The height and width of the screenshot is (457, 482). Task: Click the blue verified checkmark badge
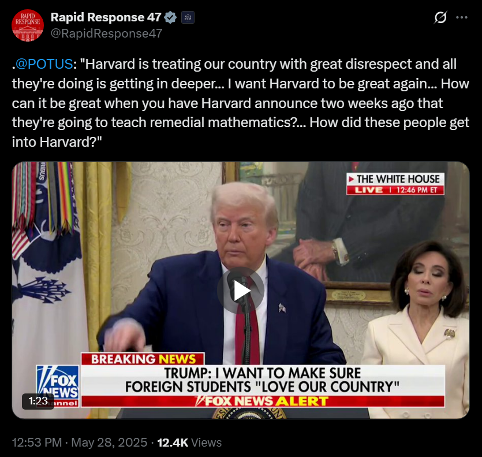[170, 17]
